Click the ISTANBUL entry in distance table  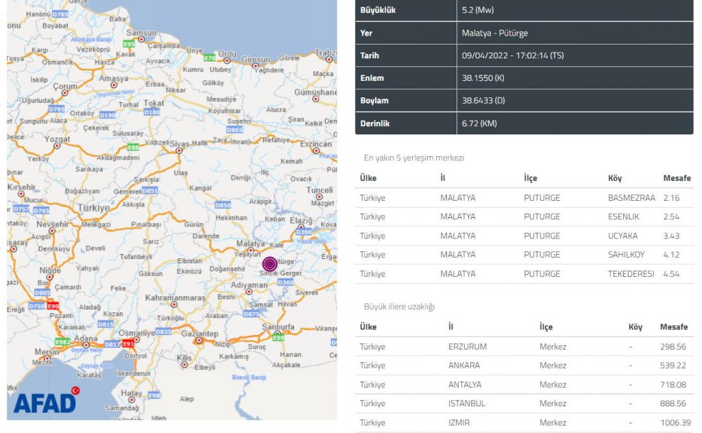pos(466,404)
